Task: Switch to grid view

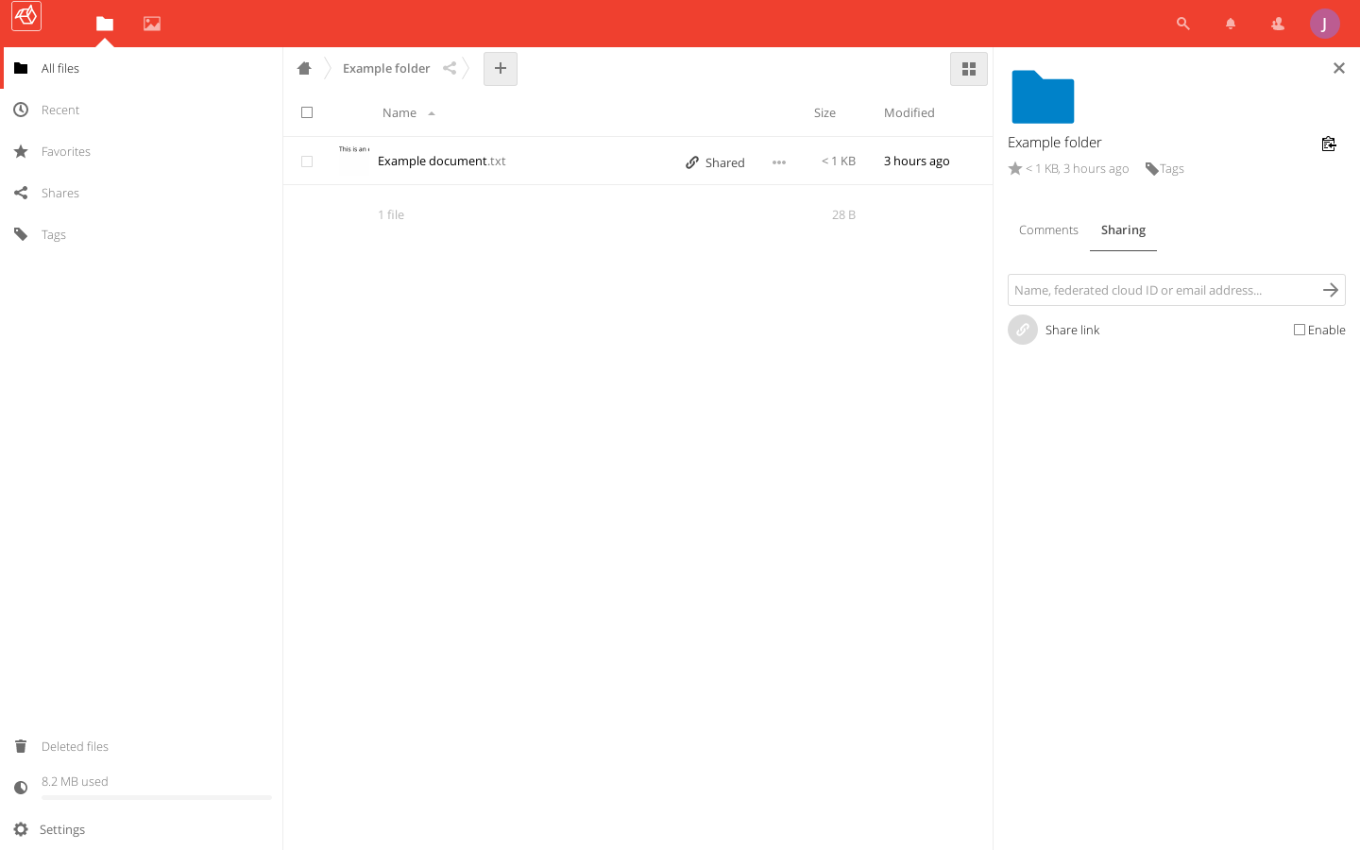Action: (x=968, y=69)
